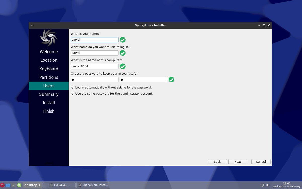The height and width of the screenshot is (189, 302).
Task: Uncheck "Log in automatically without asking for the password"
Action: tap(72, 88)
